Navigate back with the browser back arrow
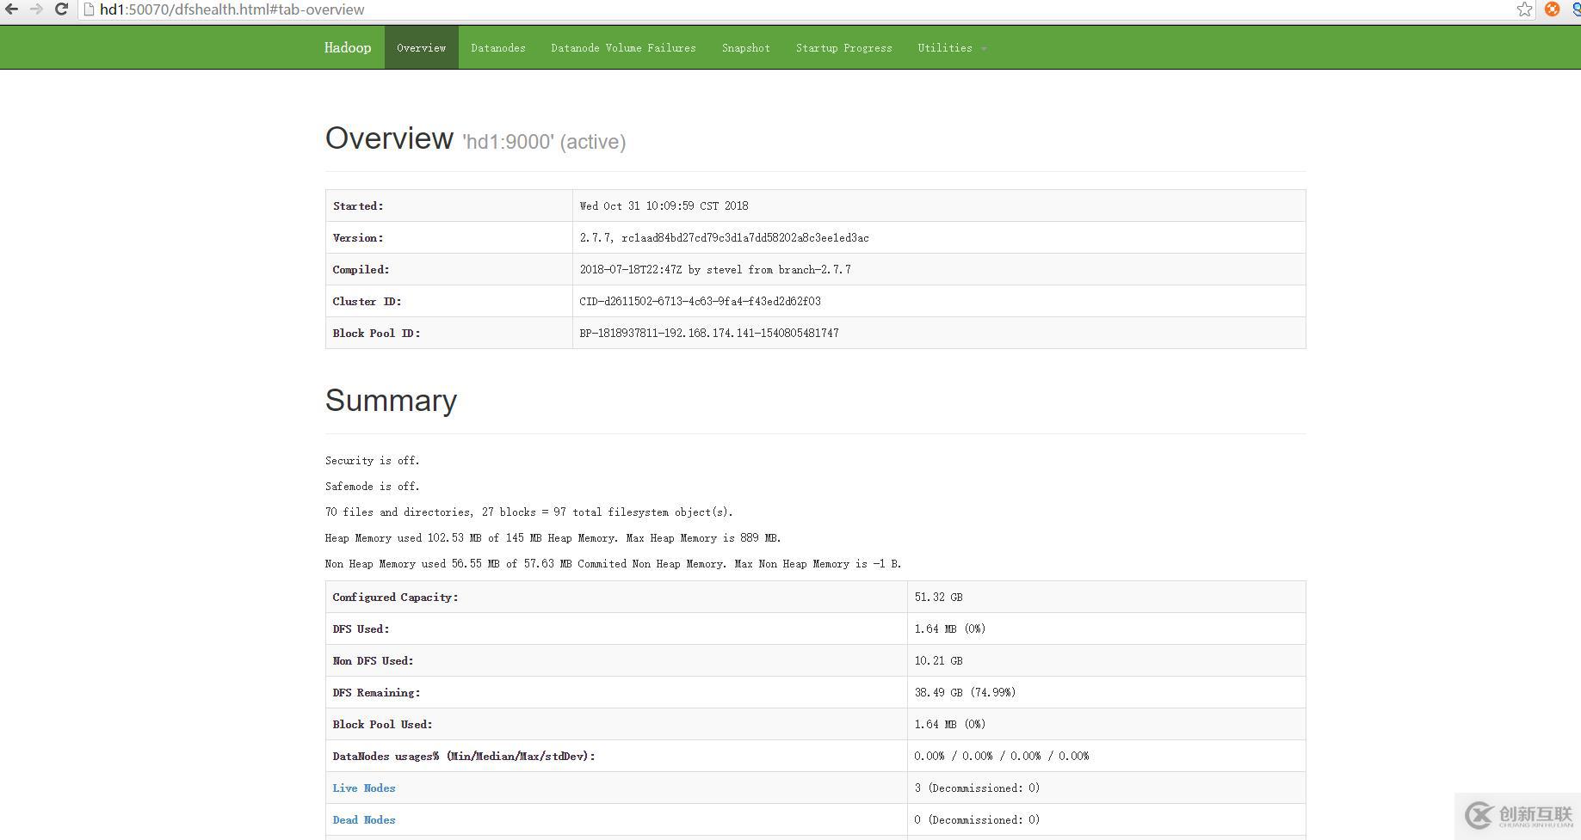This screenshot has height=840, width=1581. click(12, 9)
